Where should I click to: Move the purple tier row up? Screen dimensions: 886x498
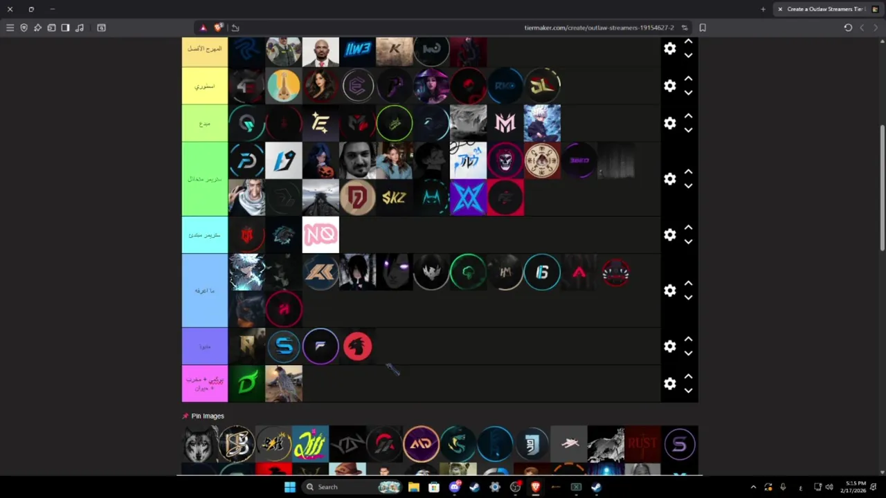(688, 340)
